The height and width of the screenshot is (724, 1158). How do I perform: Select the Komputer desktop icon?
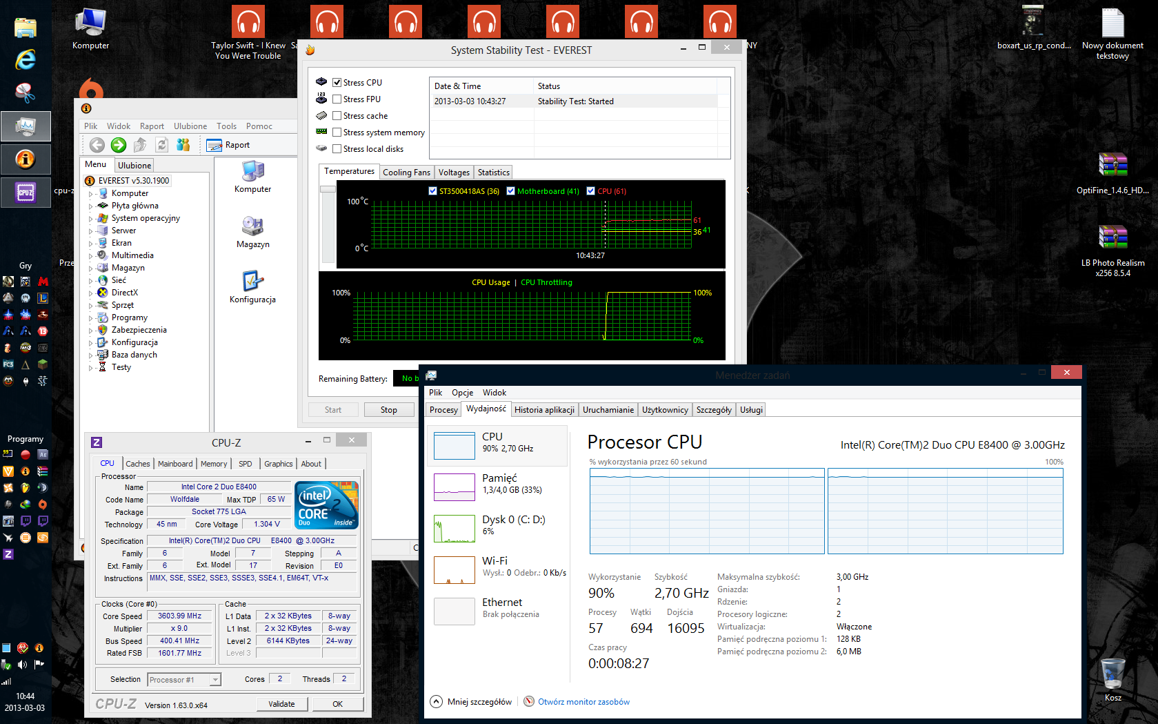[x=91, y=28]
